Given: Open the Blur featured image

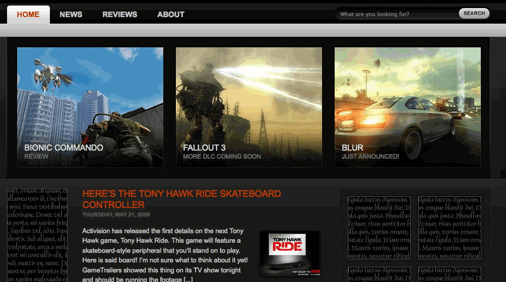Looking at the screenshot, I should click(x=408, y=107).
